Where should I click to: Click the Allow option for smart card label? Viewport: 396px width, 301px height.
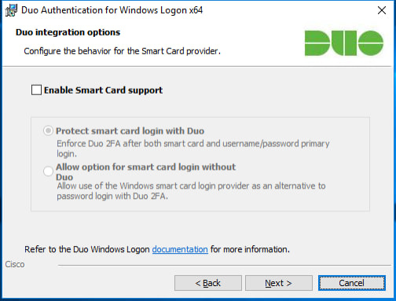(145, 172)
